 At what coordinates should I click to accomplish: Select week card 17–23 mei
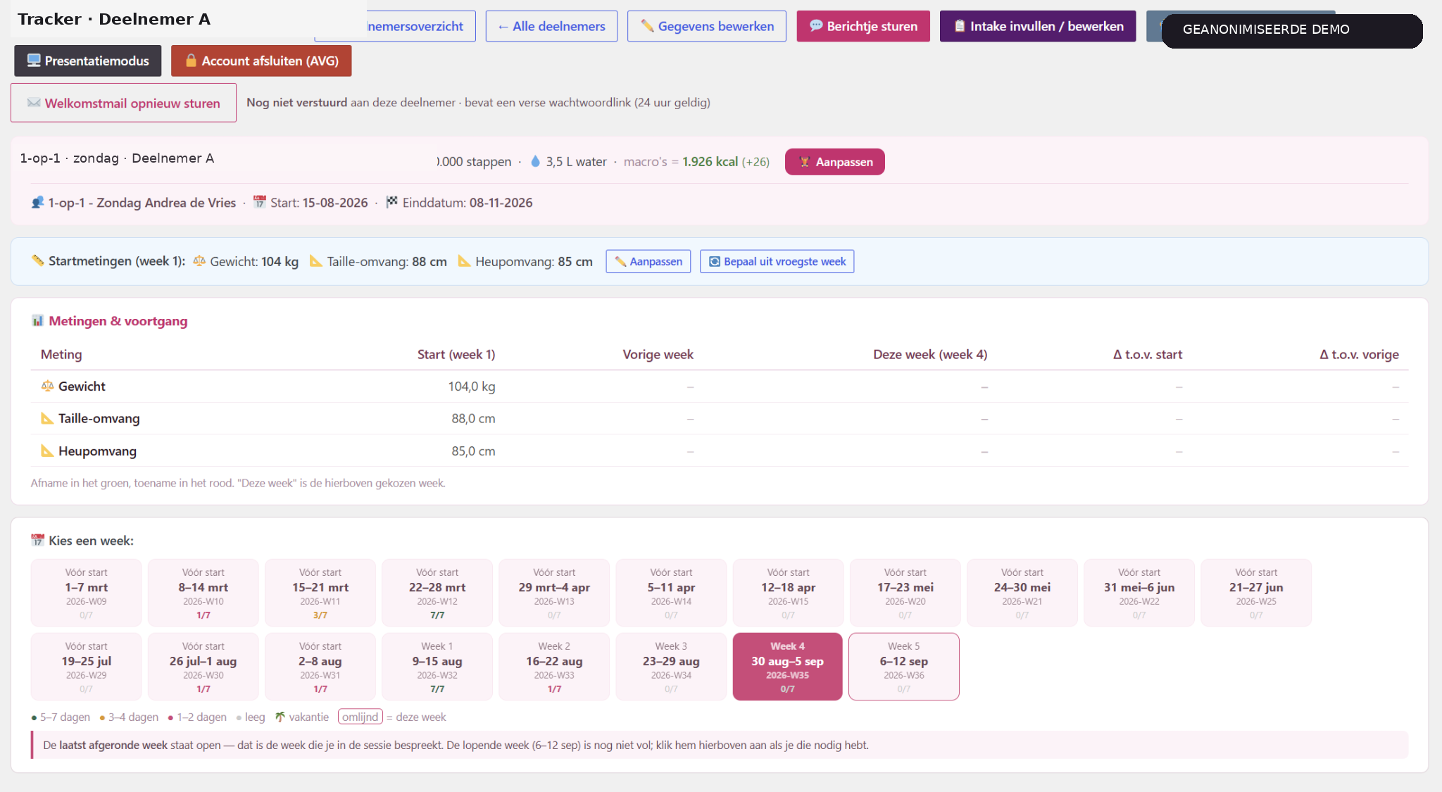tap(905, 593)
